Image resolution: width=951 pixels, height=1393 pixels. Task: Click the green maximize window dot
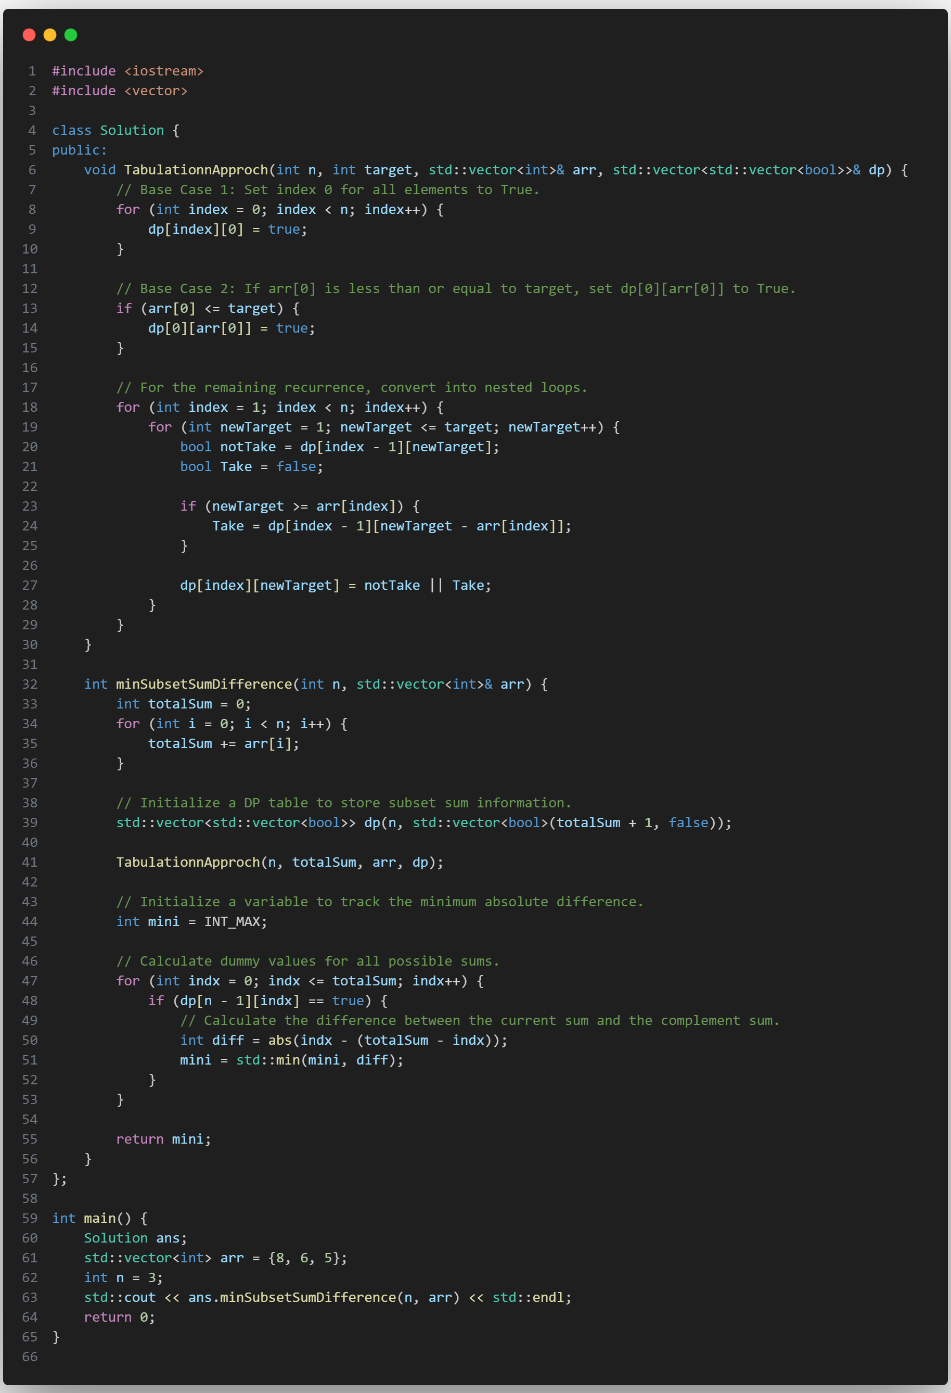coord(71,35)
